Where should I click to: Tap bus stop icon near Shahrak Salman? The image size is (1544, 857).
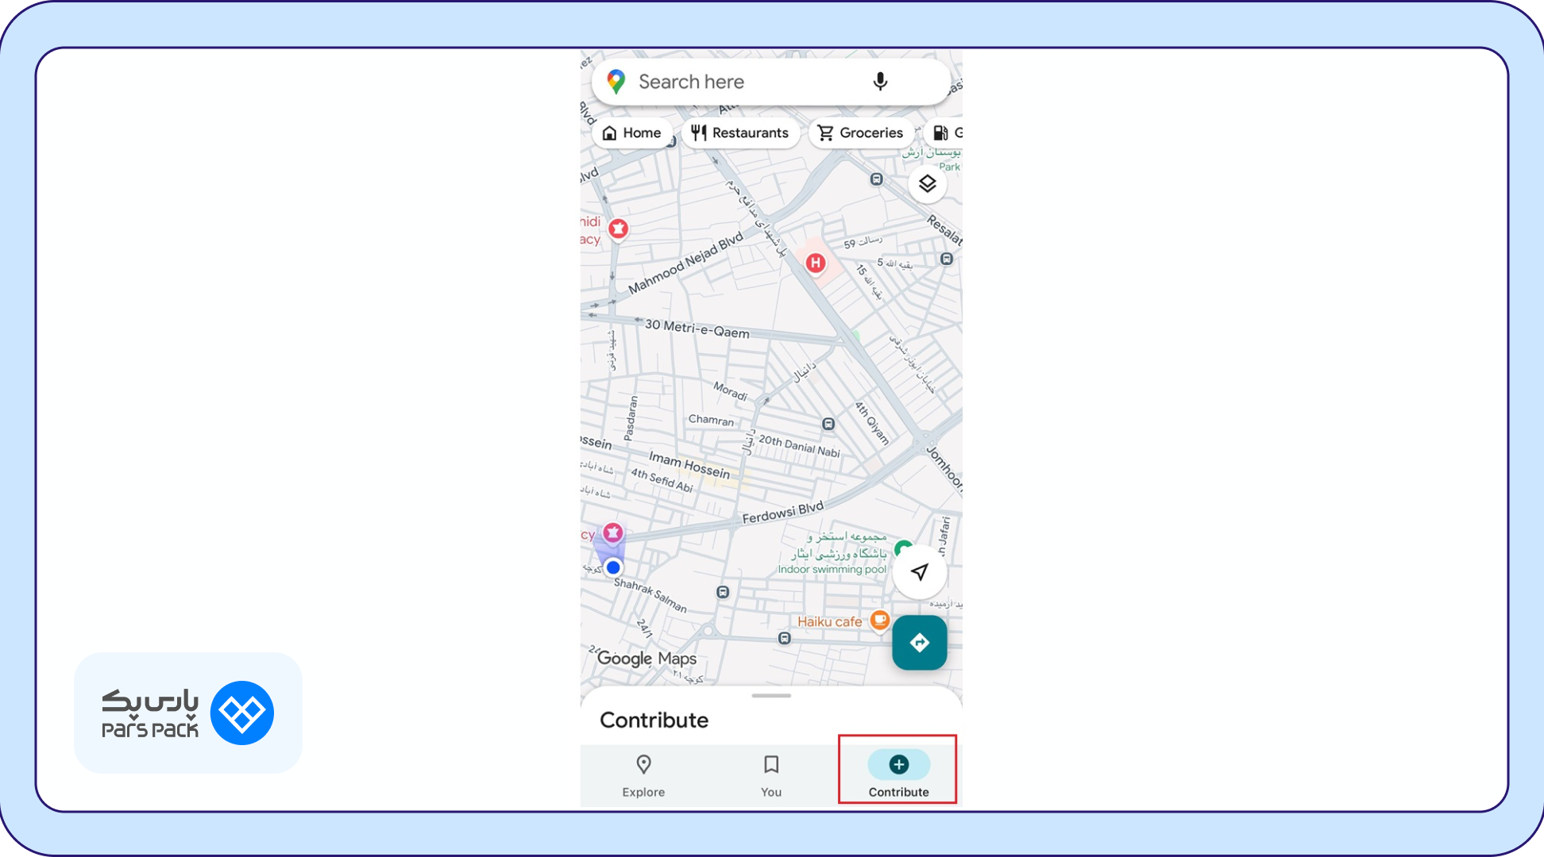click(723, 592)
